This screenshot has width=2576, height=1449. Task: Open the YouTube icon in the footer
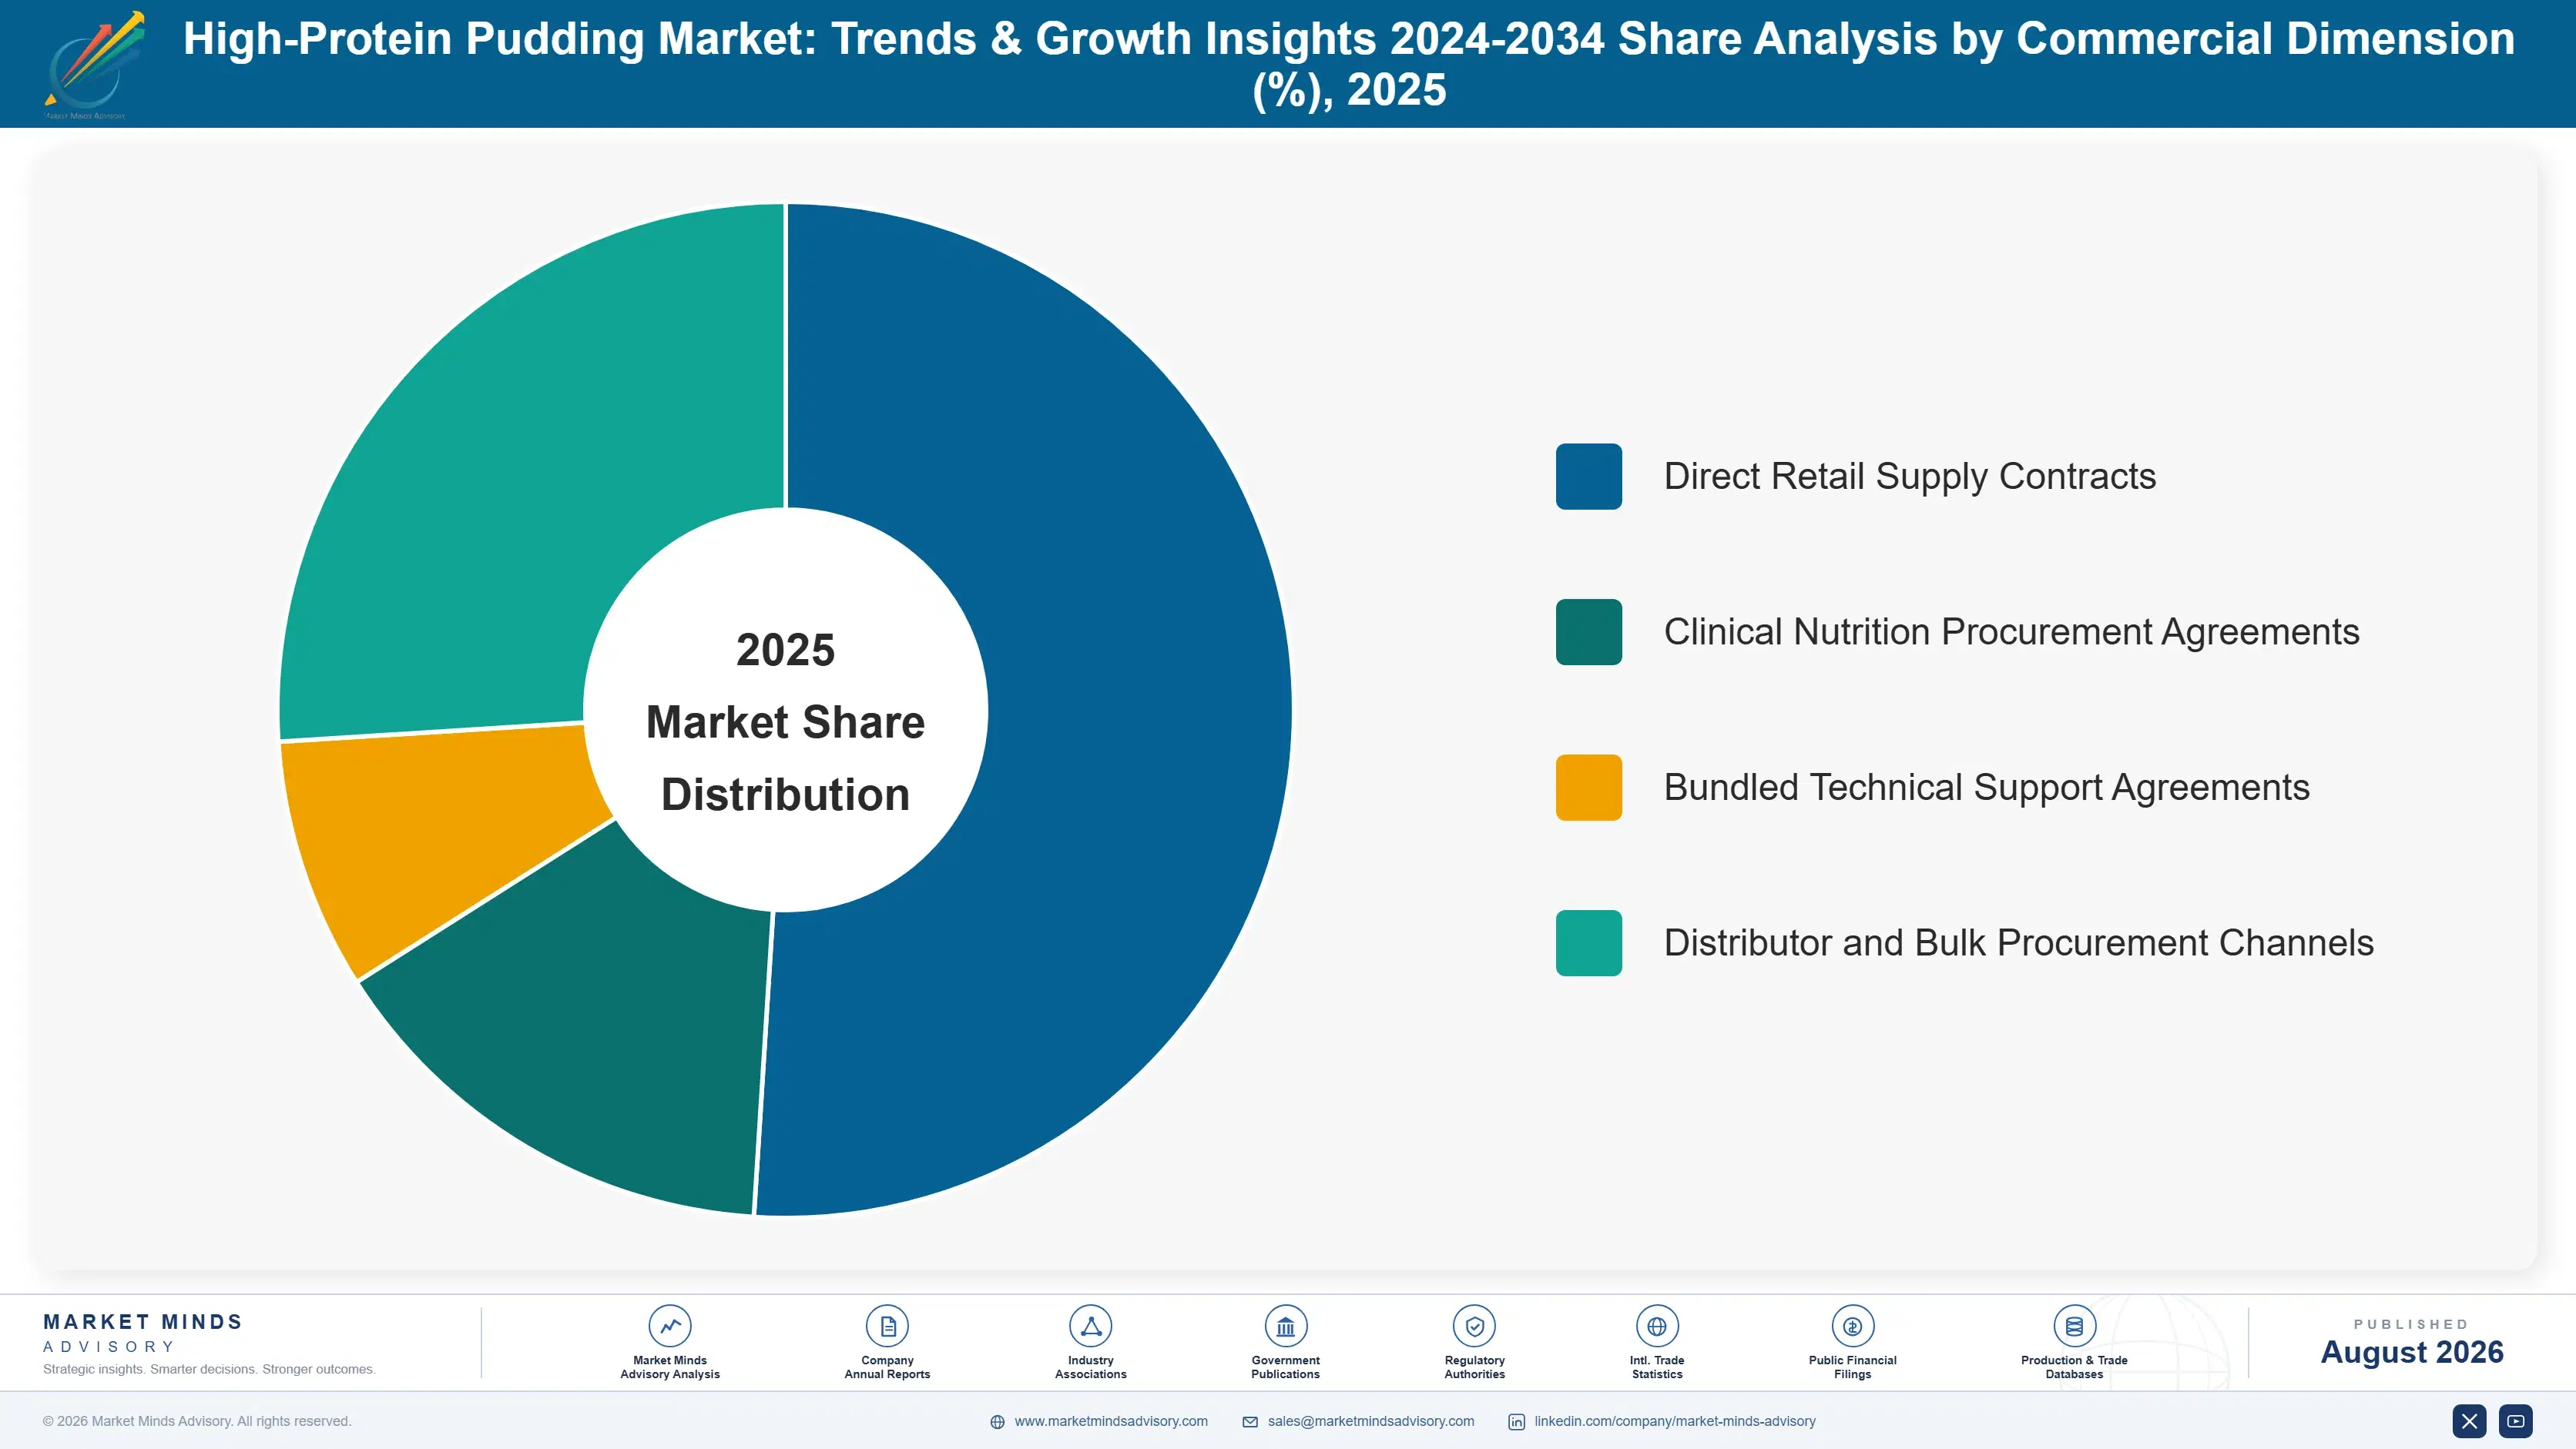click(x=2516, y=1421)
